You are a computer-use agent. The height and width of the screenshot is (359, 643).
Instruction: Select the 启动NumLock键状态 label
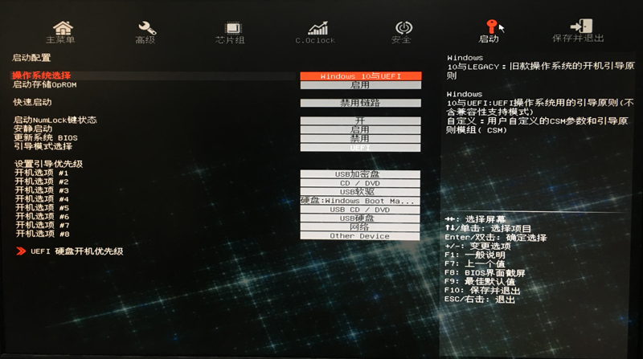tap(55, 120)
